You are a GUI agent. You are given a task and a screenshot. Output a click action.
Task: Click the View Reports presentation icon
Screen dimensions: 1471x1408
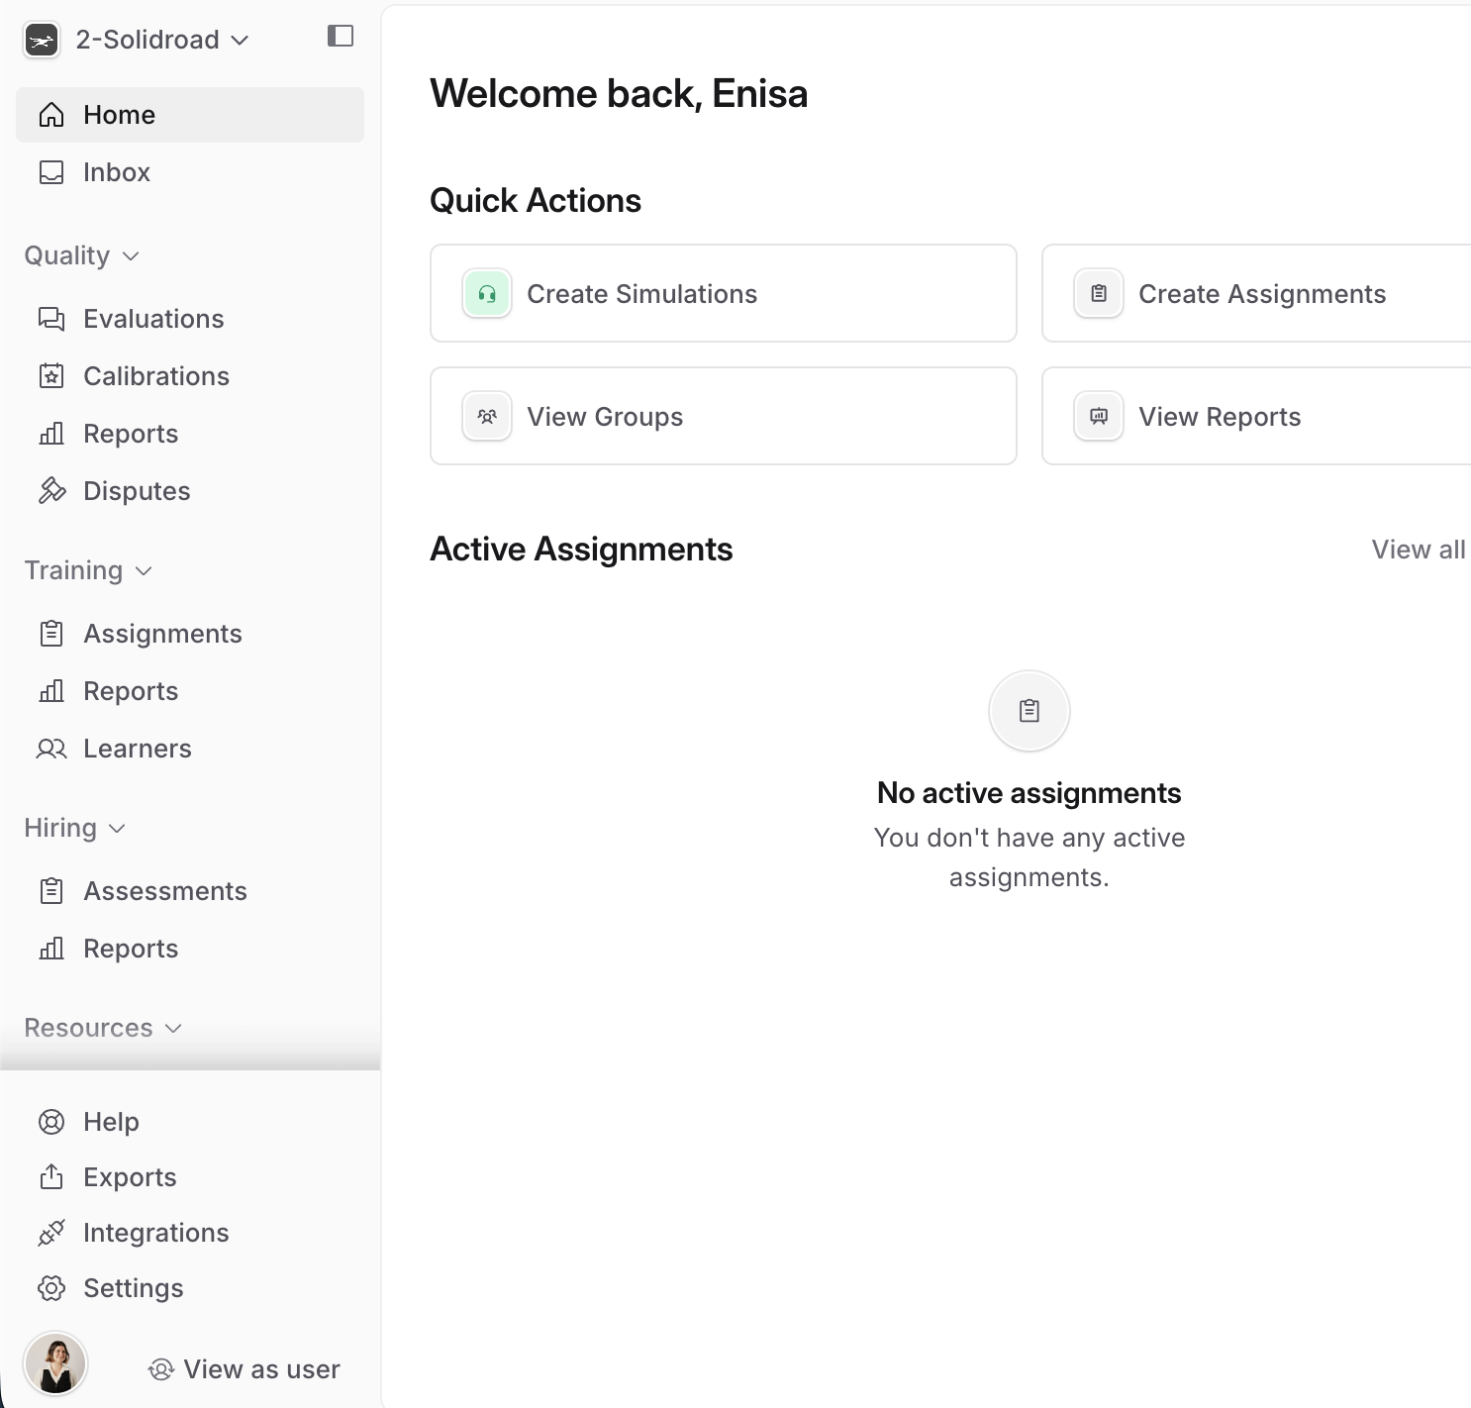(1099, 416)
